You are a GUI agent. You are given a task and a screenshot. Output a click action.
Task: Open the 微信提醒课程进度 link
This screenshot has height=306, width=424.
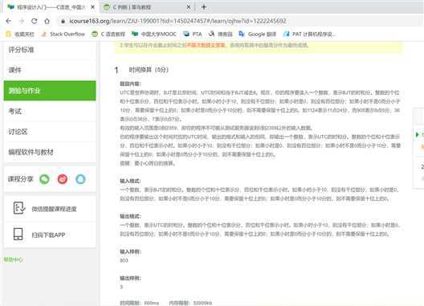pos(55,209)
